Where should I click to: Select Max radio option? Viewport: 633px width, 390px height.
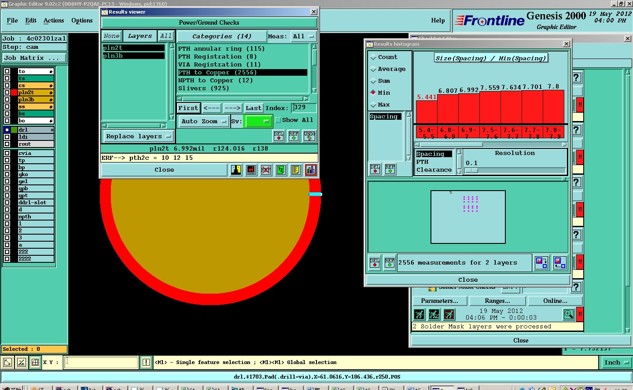(373, 104)
